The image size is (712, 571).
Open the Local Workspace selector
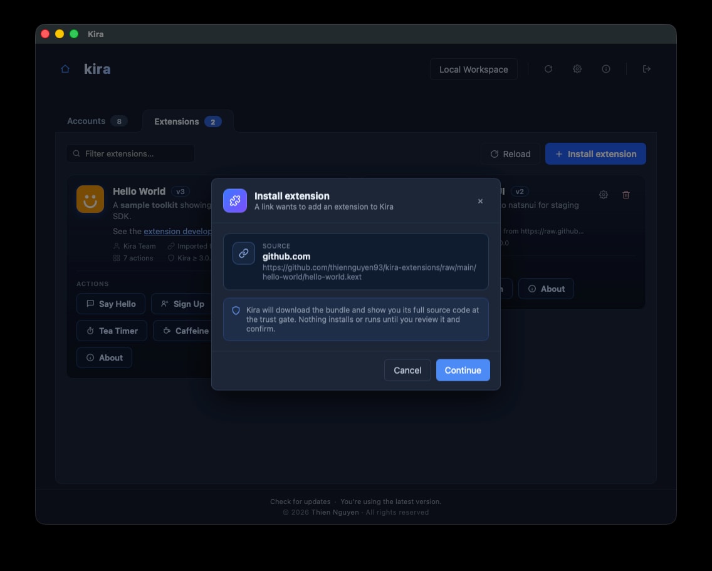(x=474, y=69)
